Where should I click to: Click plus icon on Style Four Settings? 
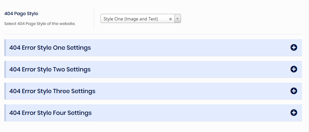point(294,113)
